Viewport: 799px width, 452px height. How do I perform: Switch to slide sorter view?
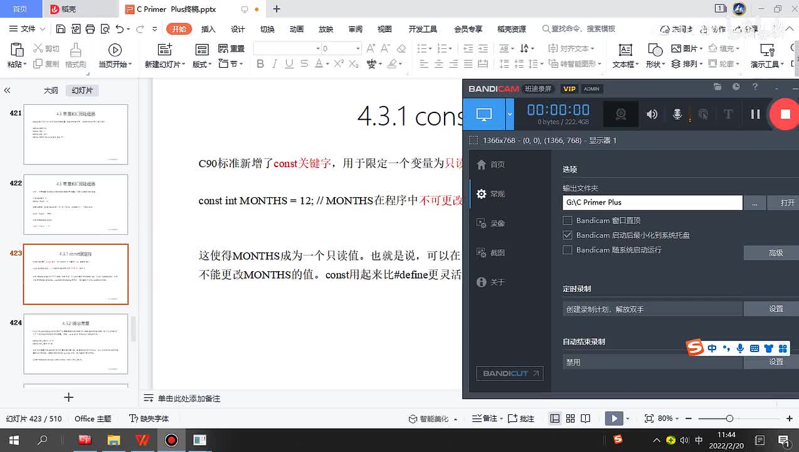pyautogui.click(x=570, y=419)
